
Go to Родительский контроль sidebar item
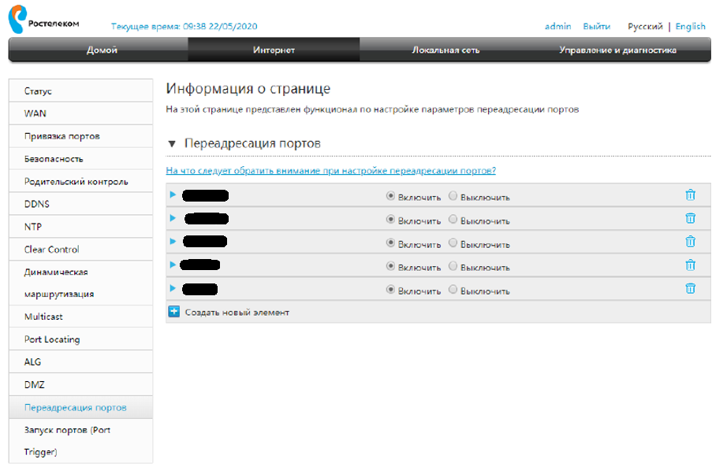coord(76,181)
